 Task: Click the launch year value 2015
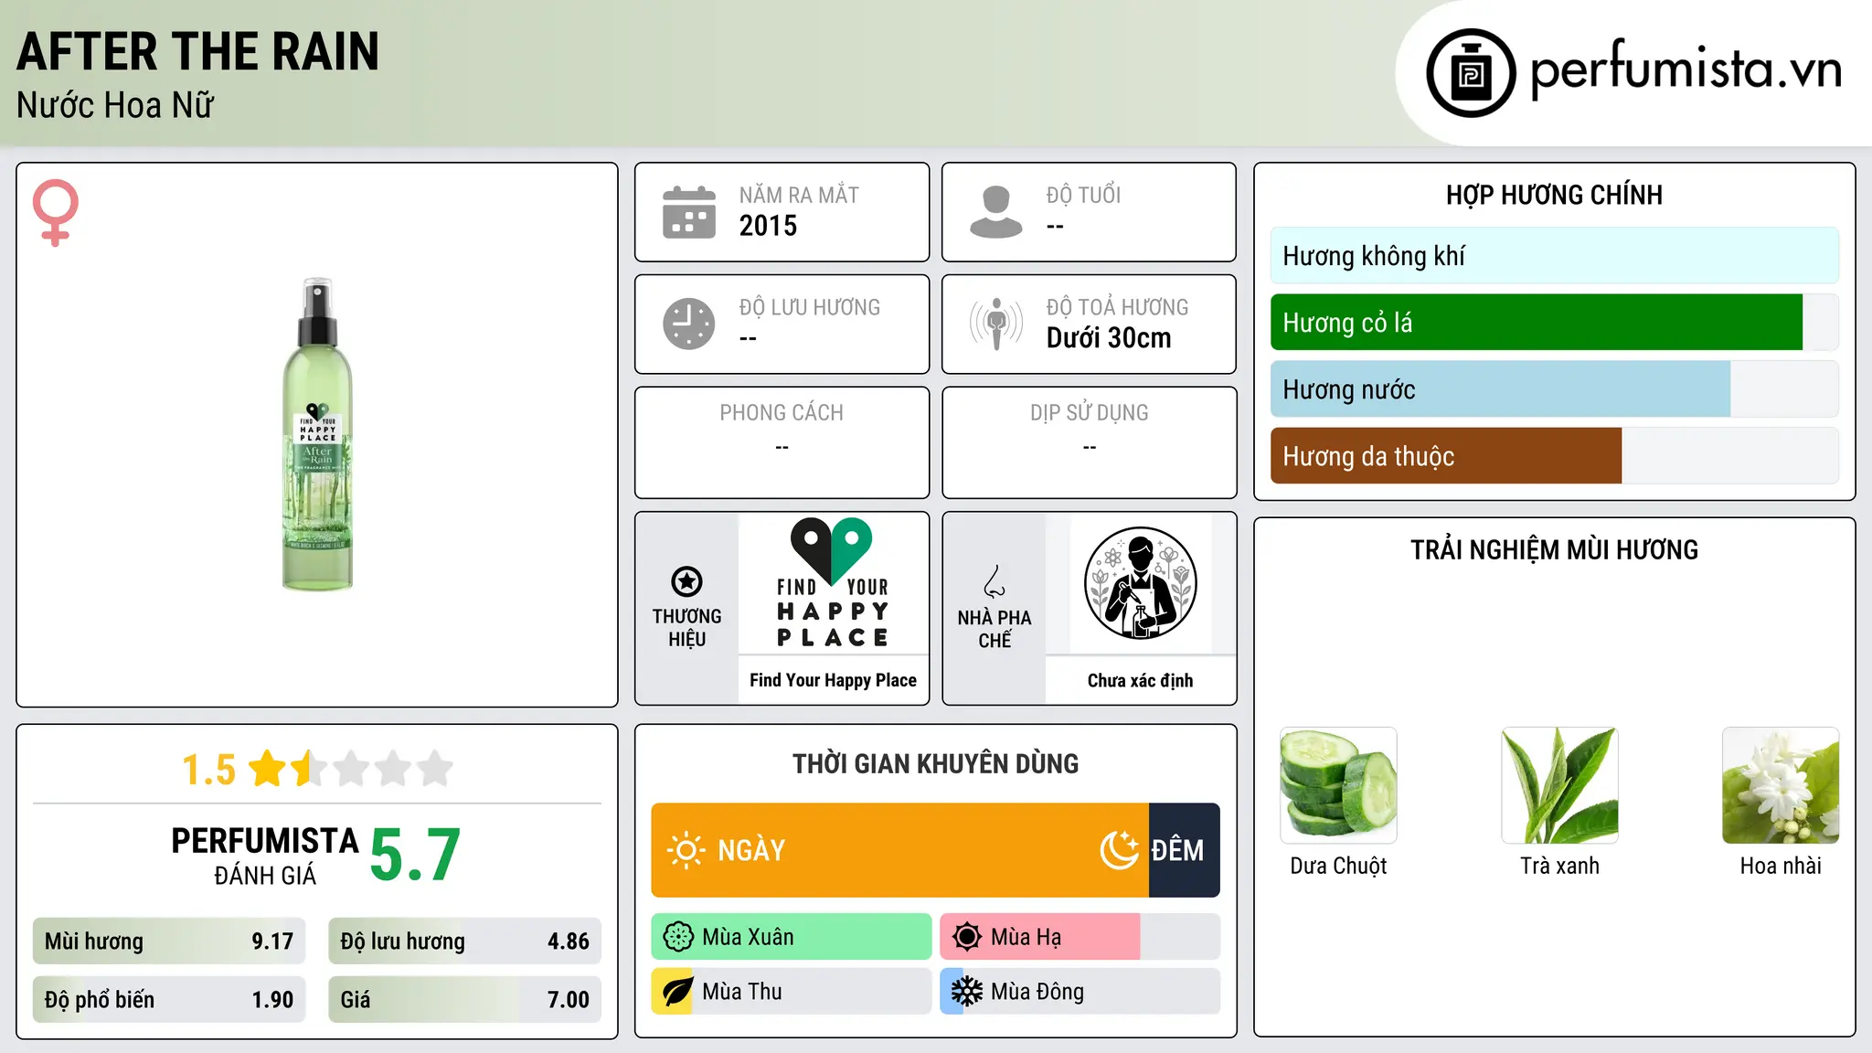point(768,226)
